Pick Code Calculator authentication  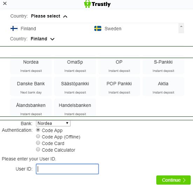(38, 150)
